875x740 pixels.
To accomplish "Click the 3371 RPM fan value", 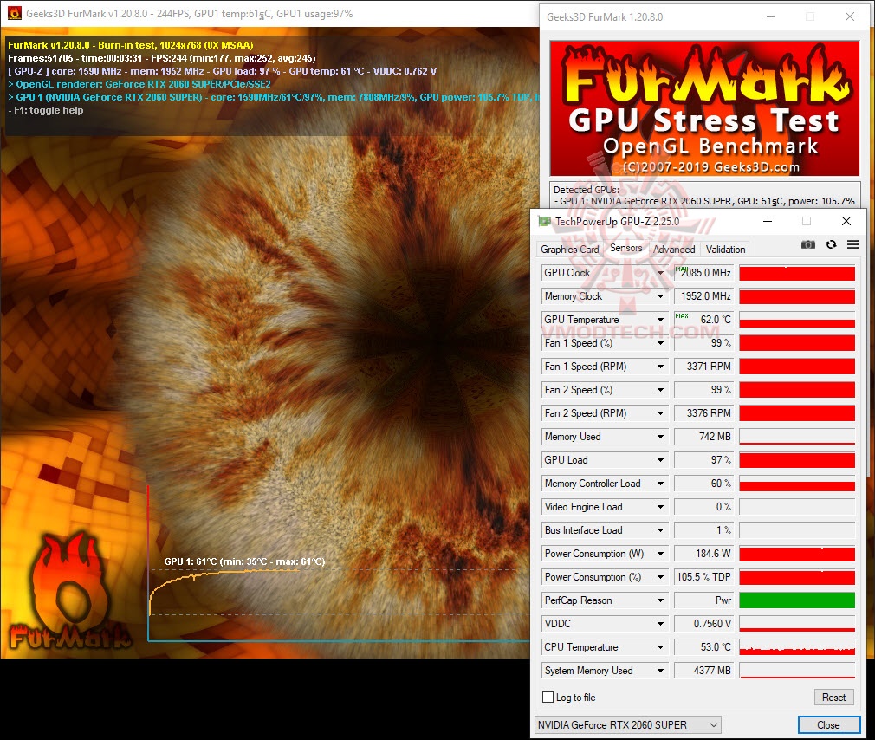I will 703,367.
